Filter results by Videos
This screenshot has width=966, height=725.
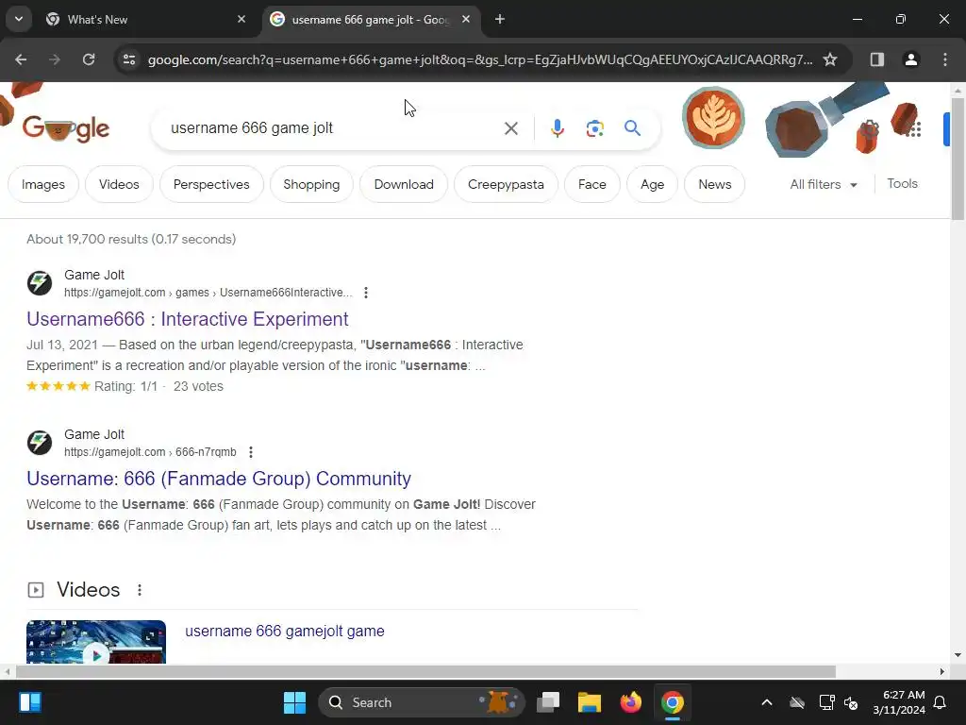(119, 184)
